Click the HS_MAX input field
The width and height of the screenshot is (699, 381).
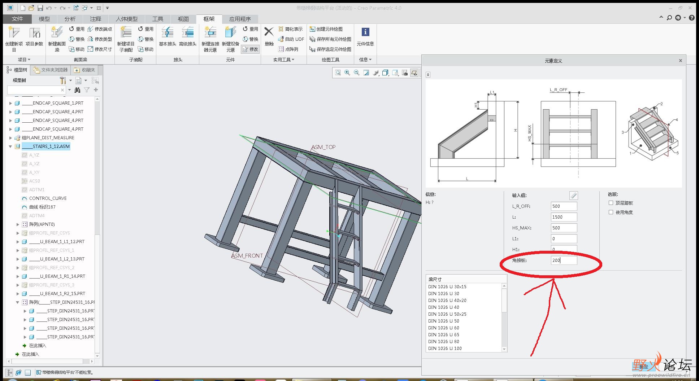(564, 228)
